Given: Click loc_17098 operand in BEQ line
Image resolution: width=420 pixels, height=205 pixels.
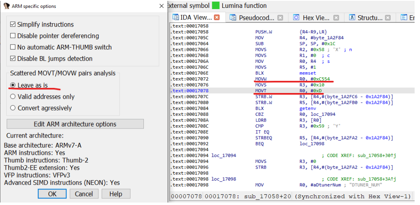Looking at the screenshot, I should point(312,143).
